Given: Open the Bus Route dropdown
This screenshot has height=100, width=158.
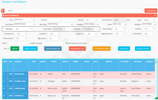Looking at the screenshot, I should (25, 24).
